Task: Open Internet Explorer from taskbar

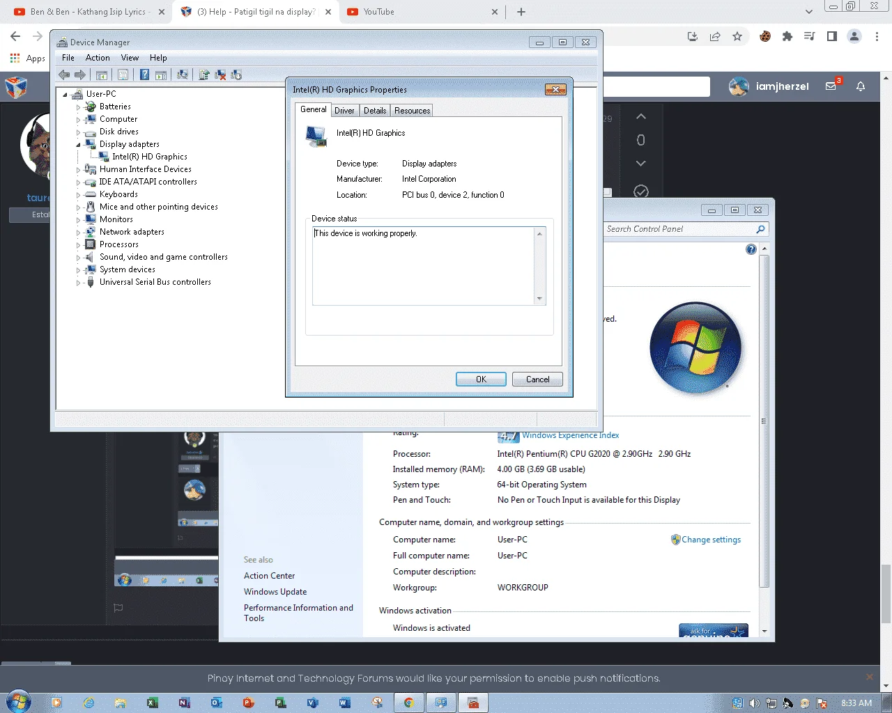Action: (89, 703)
